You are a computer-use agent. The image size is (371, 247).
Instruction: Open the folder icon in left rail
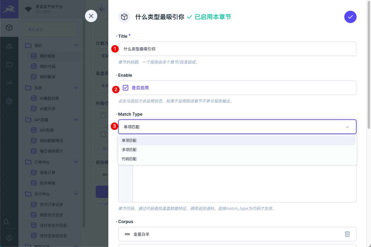[x=9, y=64]
